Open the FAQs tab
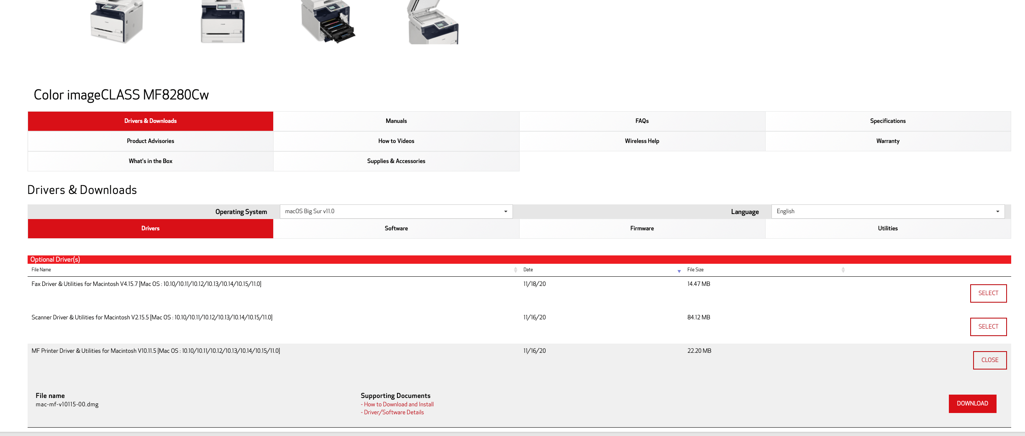This screenshot has width=1025, height=436. tap(642, 121)
